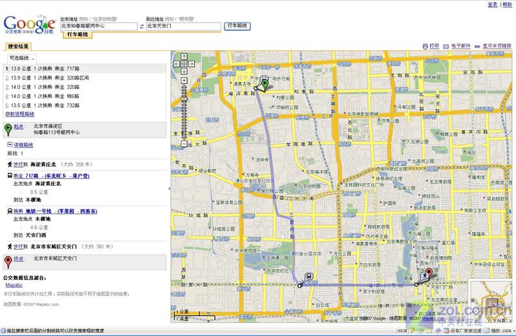This screenshot has width=516, height=336.
Task: Pan the map right with arrow
Action: (x=191, y=64)
